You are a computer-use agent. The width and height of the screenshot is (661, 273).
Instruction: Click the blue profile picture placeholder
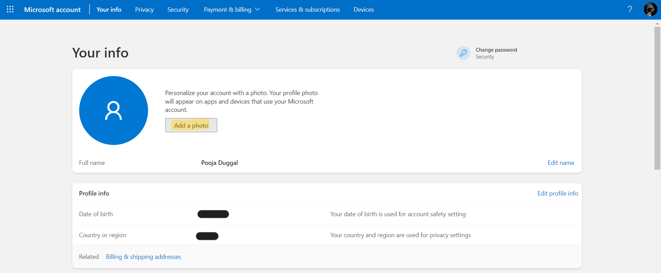pyautogui.click(x=114, y=111)
